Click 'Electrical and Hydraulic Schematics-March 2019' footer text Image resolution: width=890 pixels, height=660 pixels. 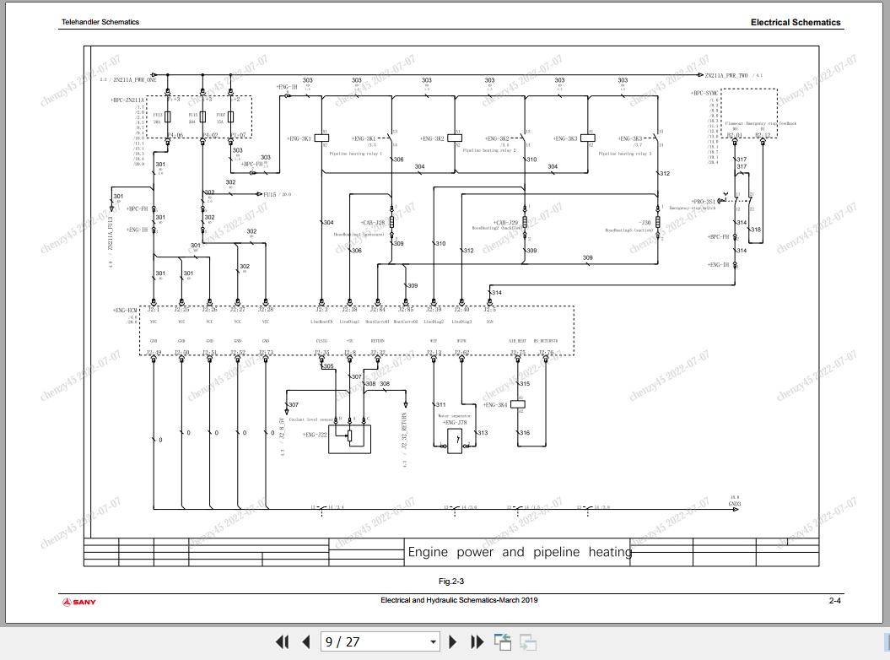click(459, 600)
